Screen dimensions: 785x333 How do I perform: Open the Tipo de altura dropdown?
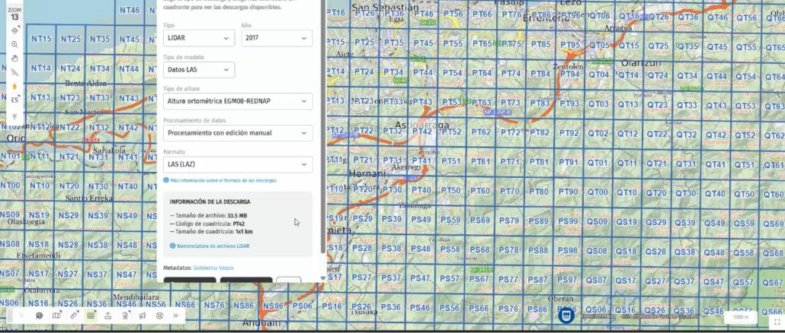[238, 101]
